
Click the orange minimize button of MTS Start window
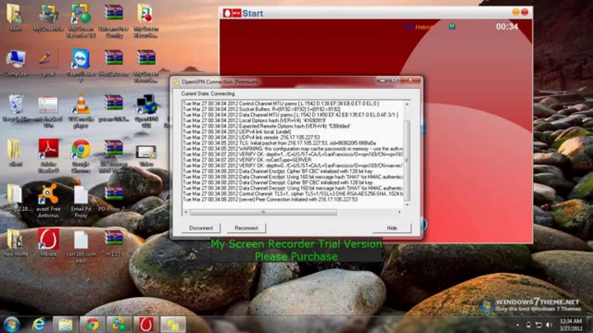(x=516, y=12)
